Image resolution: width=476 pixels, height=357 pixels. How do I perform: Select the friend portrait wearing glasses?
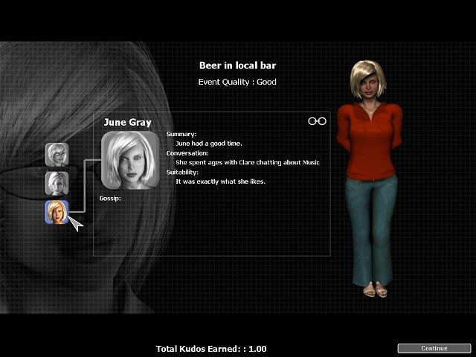(x=57, y=155)
